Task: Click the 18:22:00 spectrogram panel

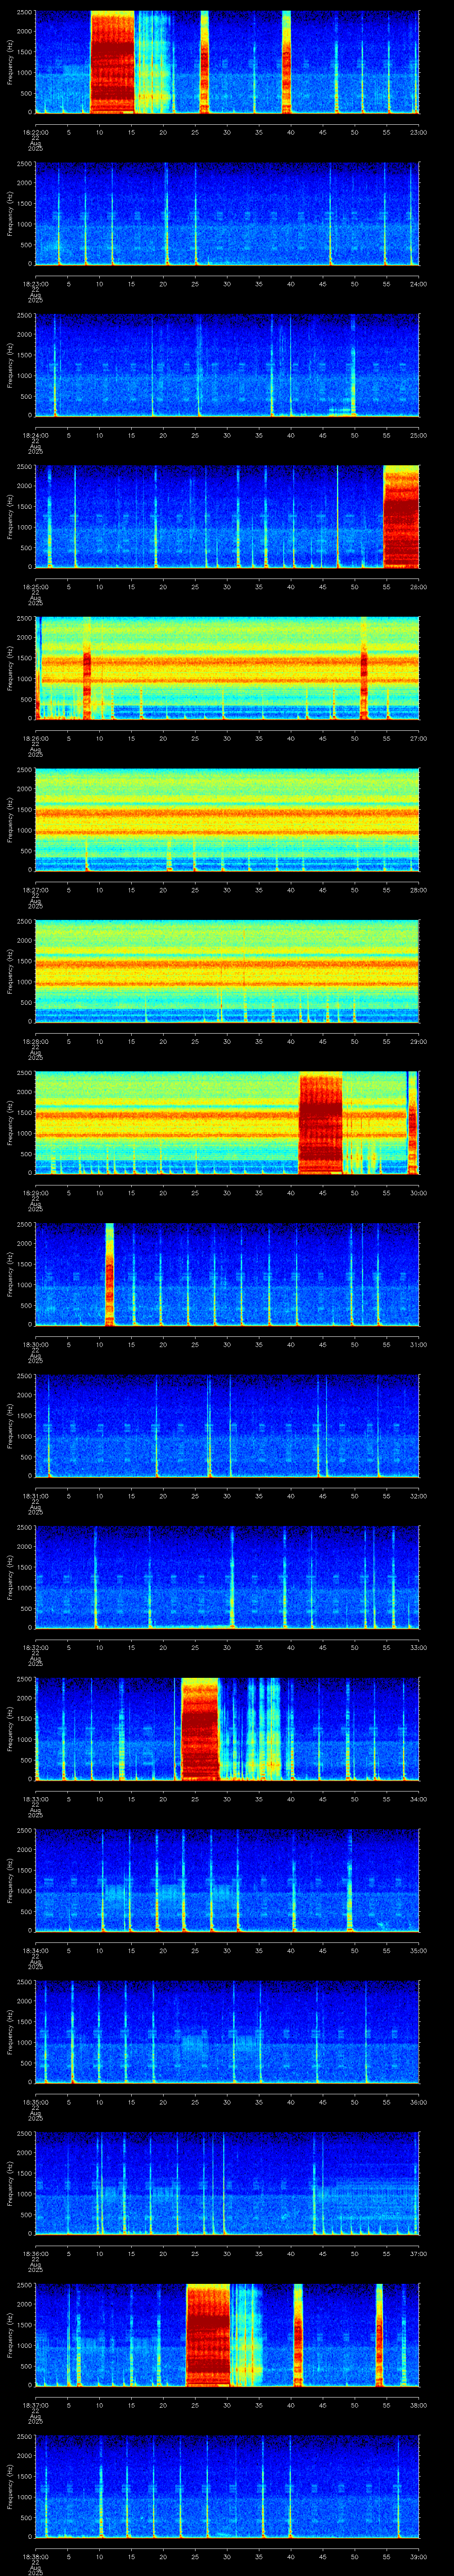Action: pyautogui.click(x=227, y=62)
